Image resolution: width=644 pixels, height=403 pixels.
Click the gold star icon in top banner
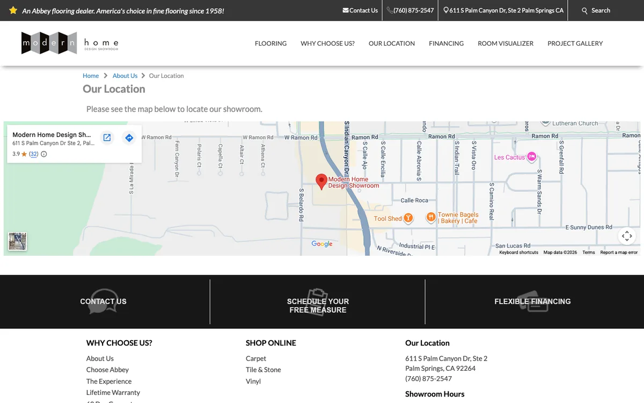click(13, 10)
